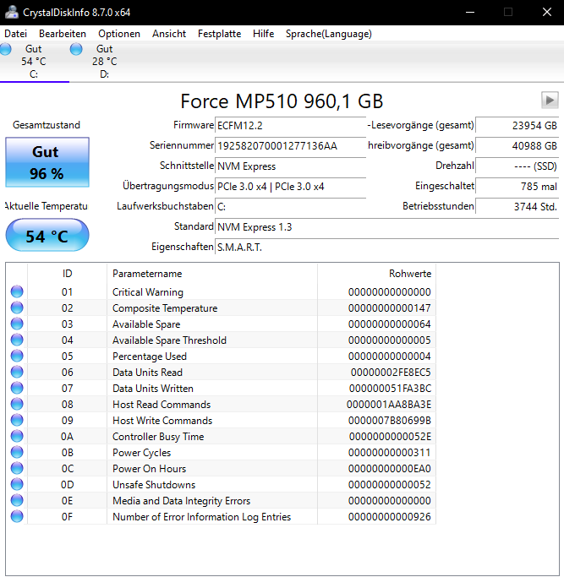The width and height of the screenshot is (564, 577).
Task: Select the Unsafe Shutdowns parameter name
Action: coord(154,485)
